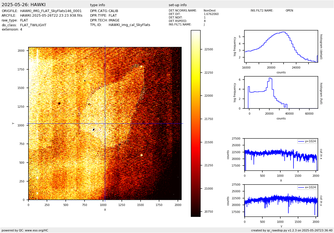
Task: Click the '2025-05-26: HAWKI' title
Action: tap(24, 5)
